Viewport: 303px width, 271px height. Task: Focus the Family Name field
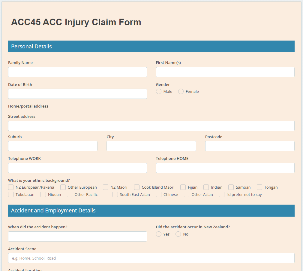(77, 72)
